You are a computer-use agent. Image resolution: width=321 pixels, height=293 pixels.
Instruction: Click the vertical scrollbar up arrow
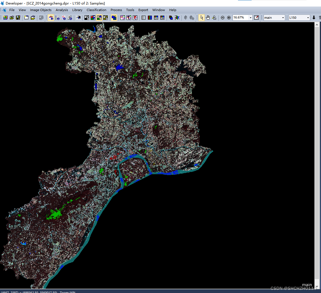click(x=317, y=24)
